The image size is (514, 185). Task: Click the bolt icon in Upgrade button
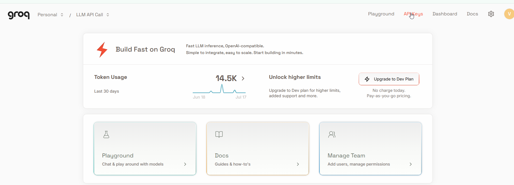(x=367, y=79)
